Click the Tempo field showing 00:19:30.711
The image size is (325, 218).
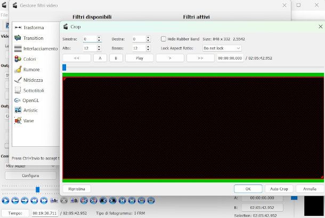(x=45, y=213)
